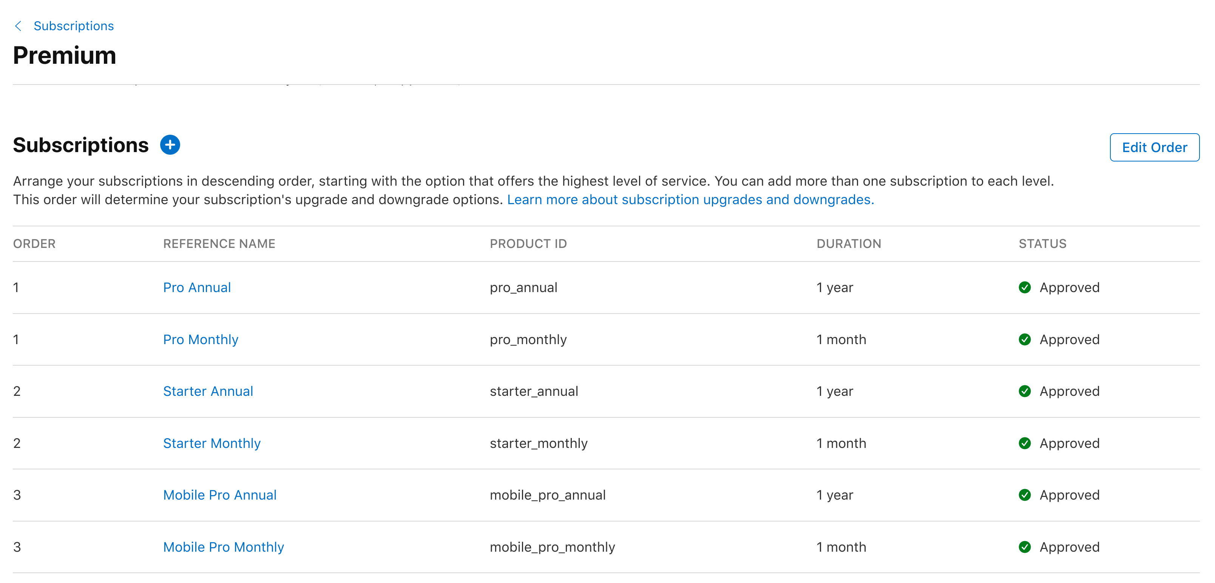Click the green Approved checkmark for Pro Annual
The height and width of the screenshot is (583, 1215).
pyautogui.click(x=1024, y=288)
